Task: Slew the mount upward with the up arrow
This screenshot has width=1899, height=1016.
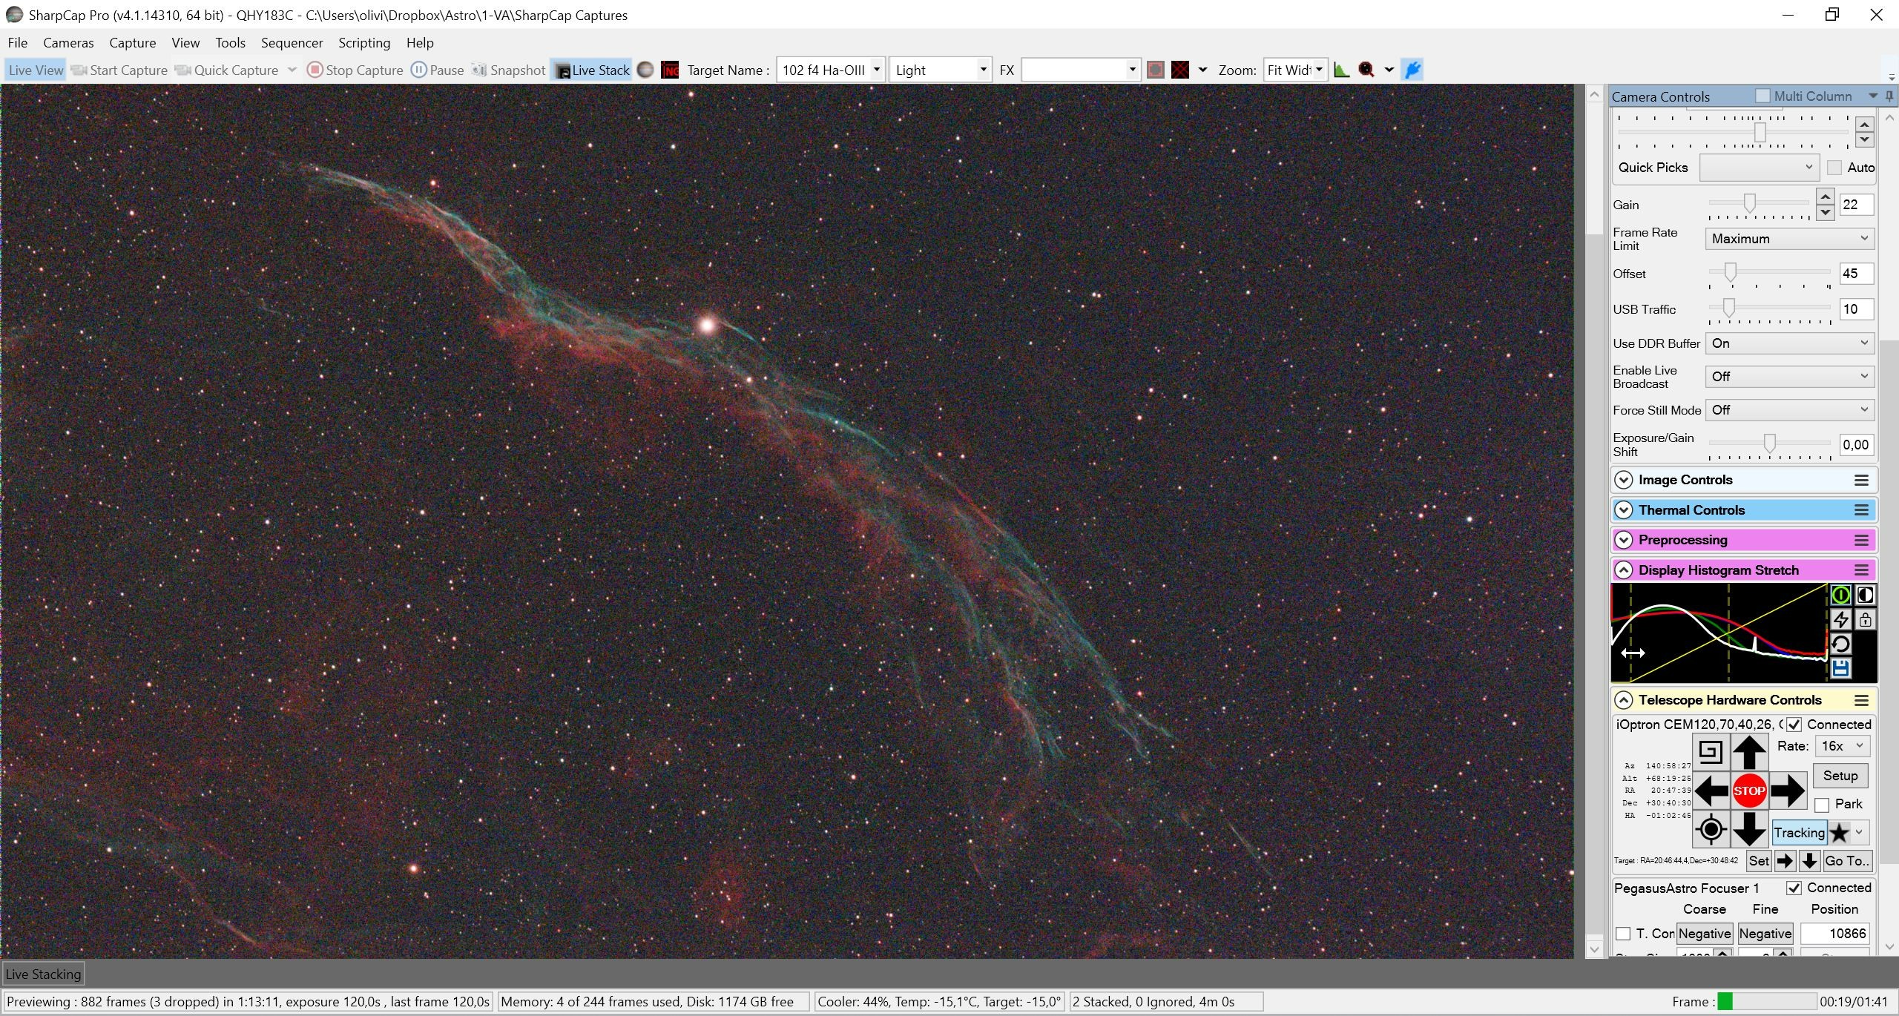Action: 1748,752
